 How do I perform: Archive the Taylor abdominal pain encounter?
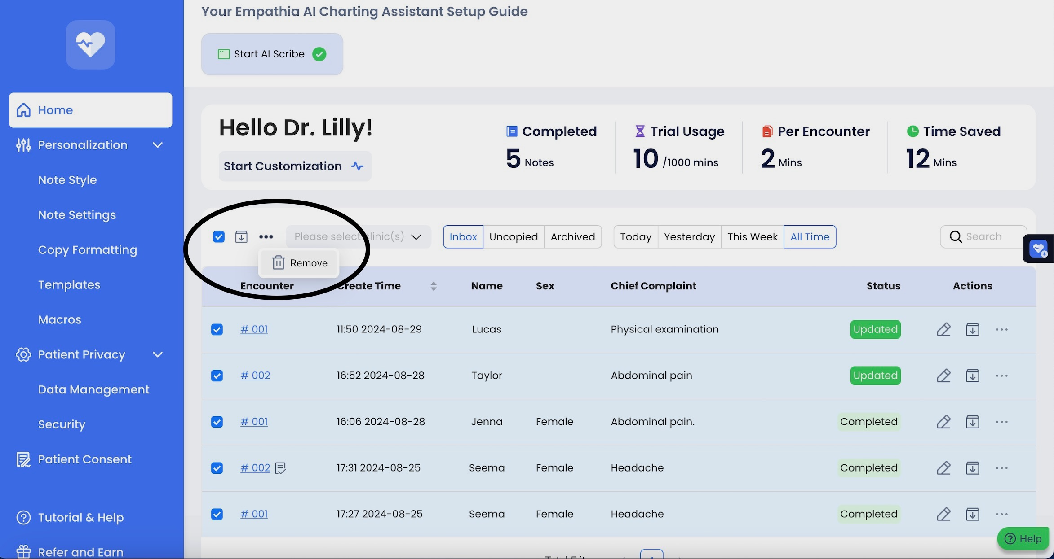(972, 376)
